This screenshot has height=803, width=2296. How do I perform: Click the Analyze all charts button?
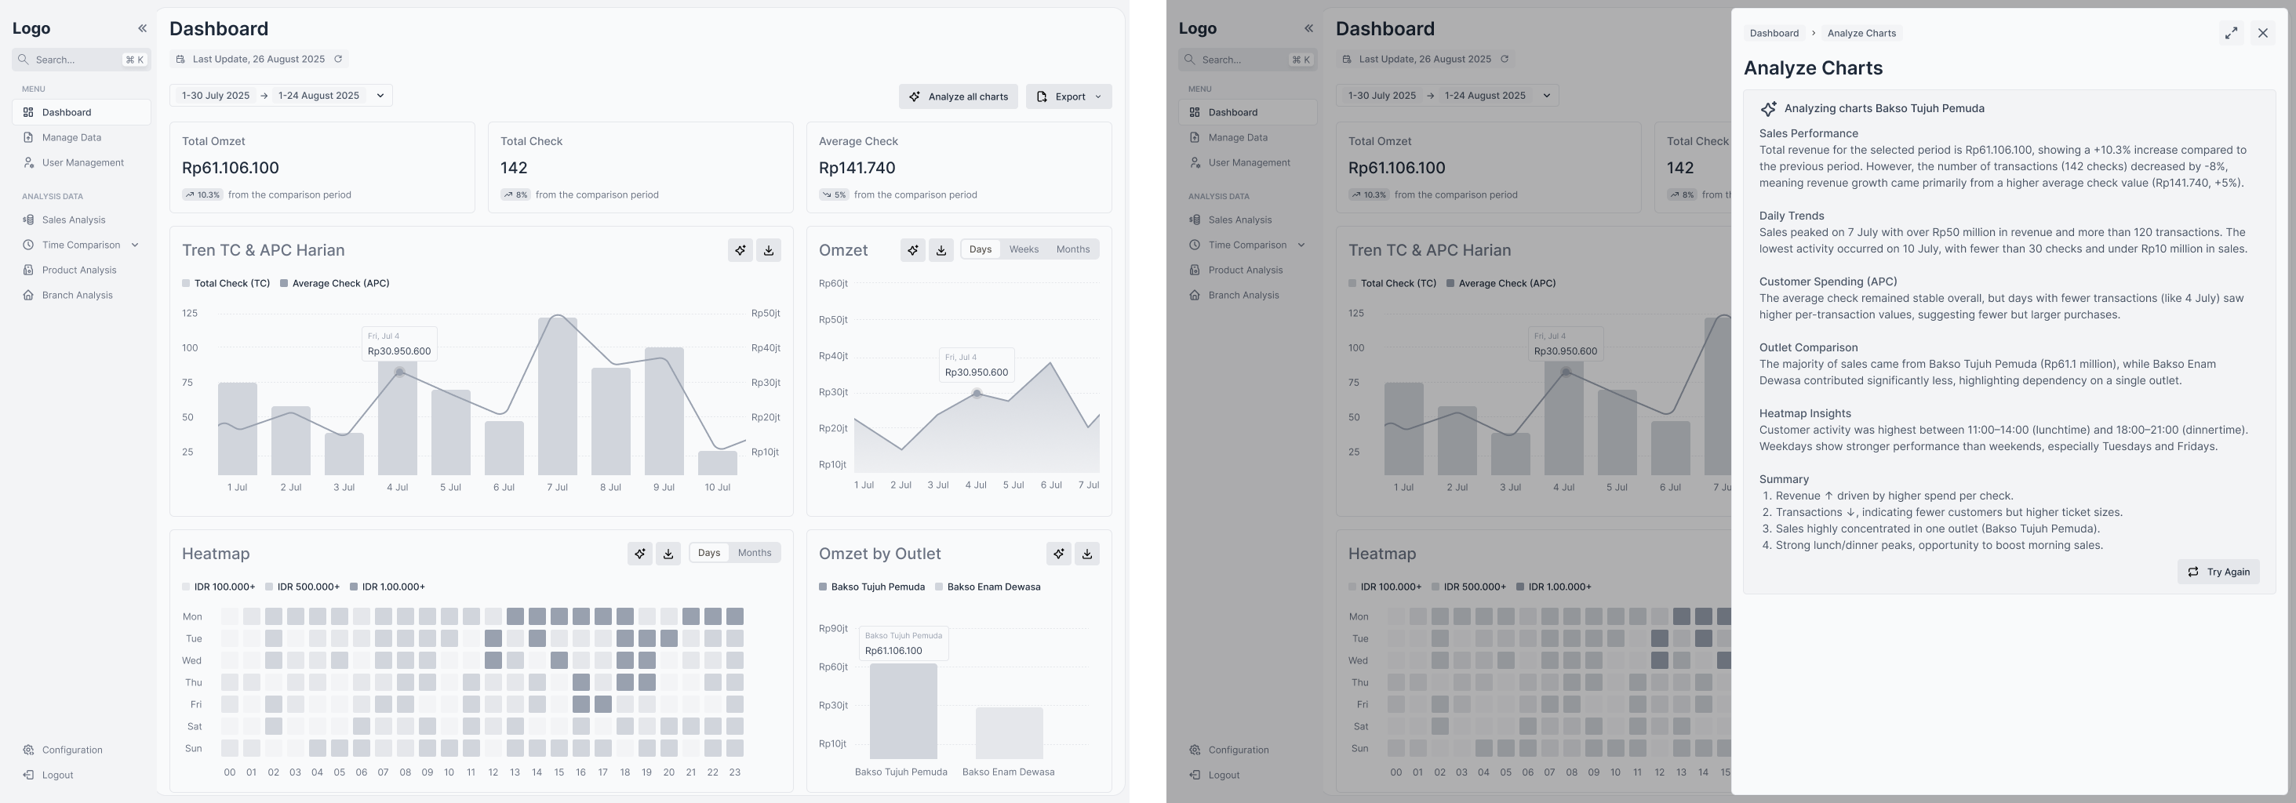[958, 96]
